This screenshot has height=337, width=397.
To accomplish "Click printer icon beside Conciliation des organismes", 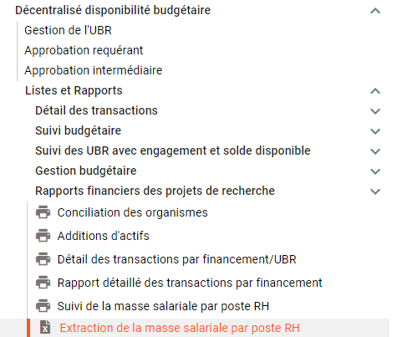I will pos(43,212).
